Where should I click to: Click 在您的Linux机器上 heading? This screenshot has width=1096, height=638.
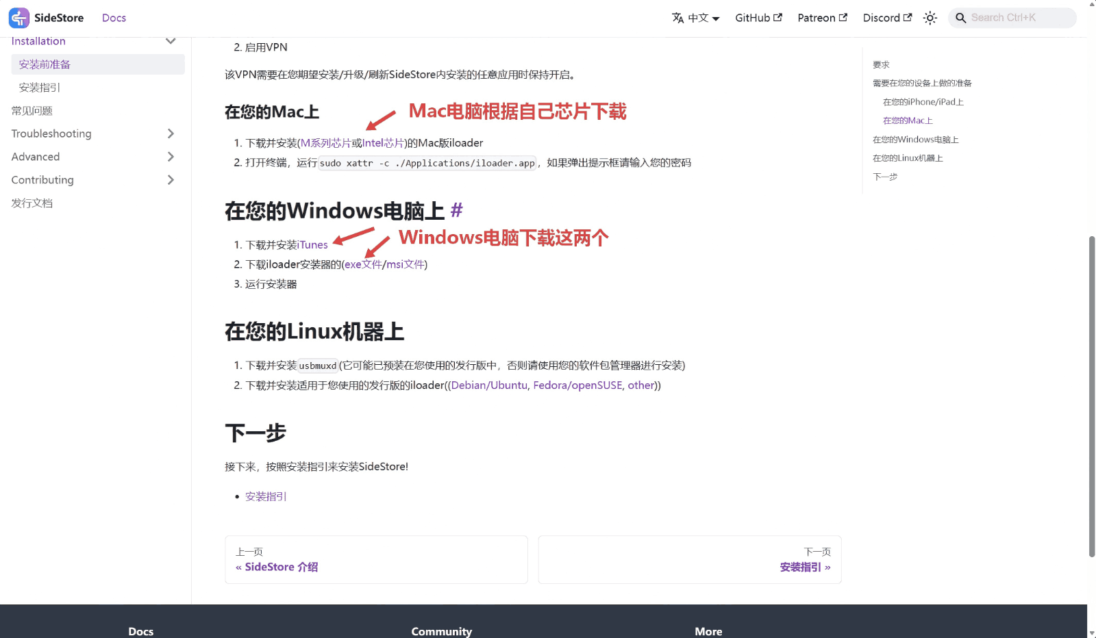[x=314, y=331]
